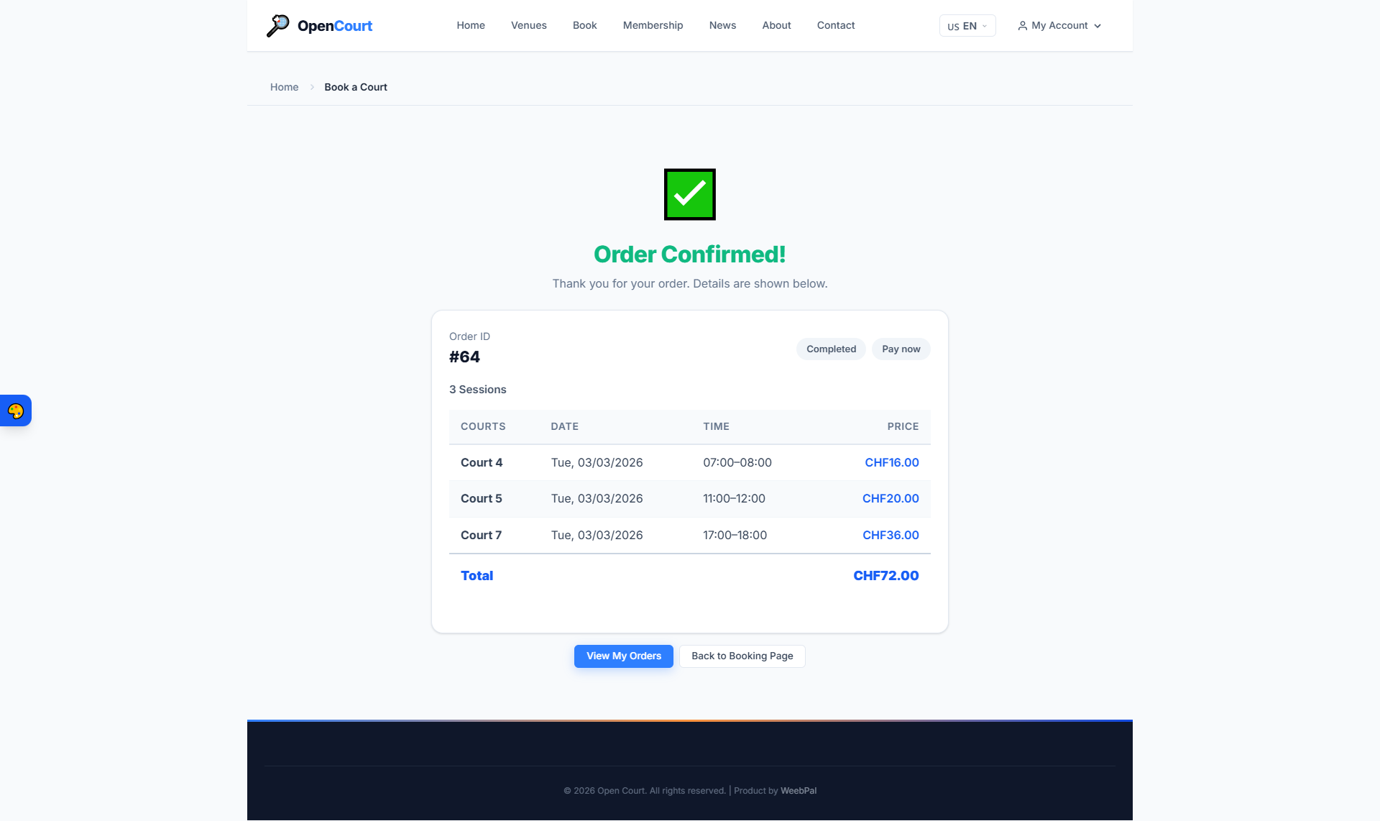Navigate to the News page
Screen dimensions: 1380x821
click(722, 25)
